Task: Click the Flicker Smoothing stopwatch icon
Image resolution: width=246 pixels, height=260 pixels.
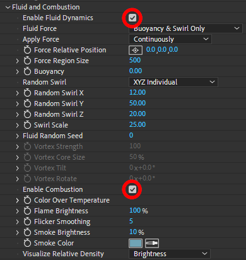Action: 27,222
